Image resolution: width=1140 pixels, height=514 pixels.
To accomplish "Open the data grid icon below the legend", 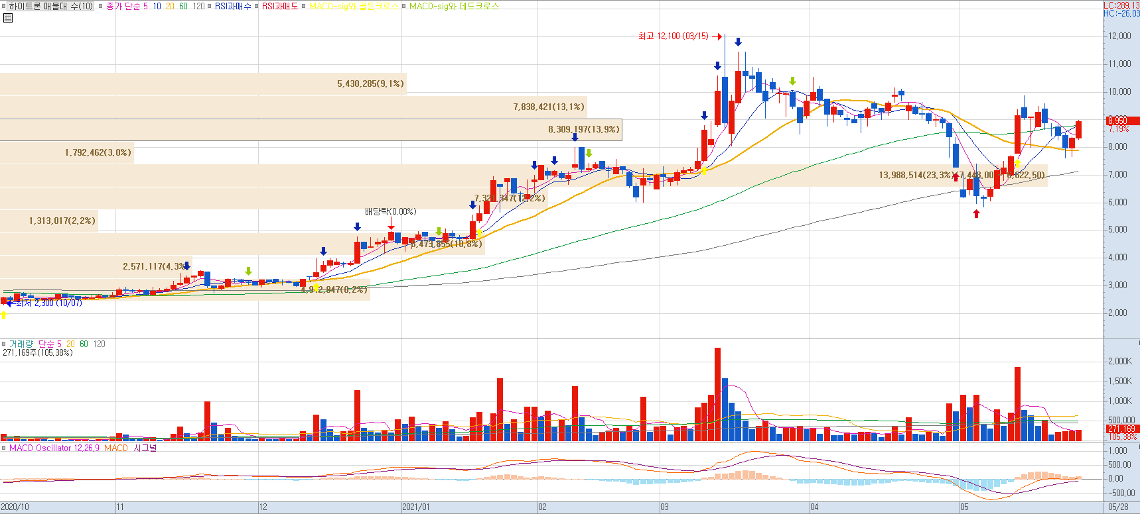I will pyautogui.click(x=8, y=18).
